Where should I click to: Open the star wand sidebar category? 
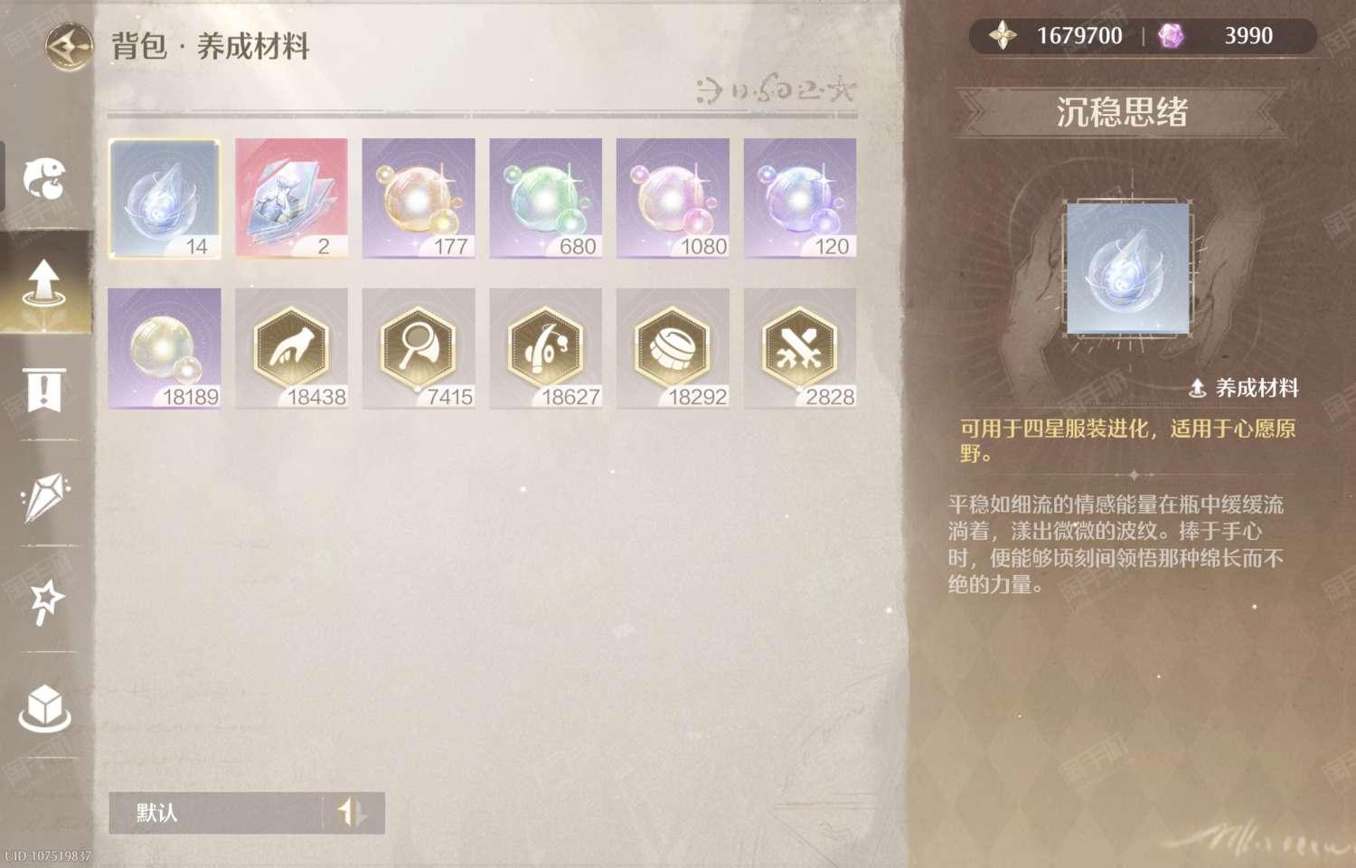(x=45, y=602)
